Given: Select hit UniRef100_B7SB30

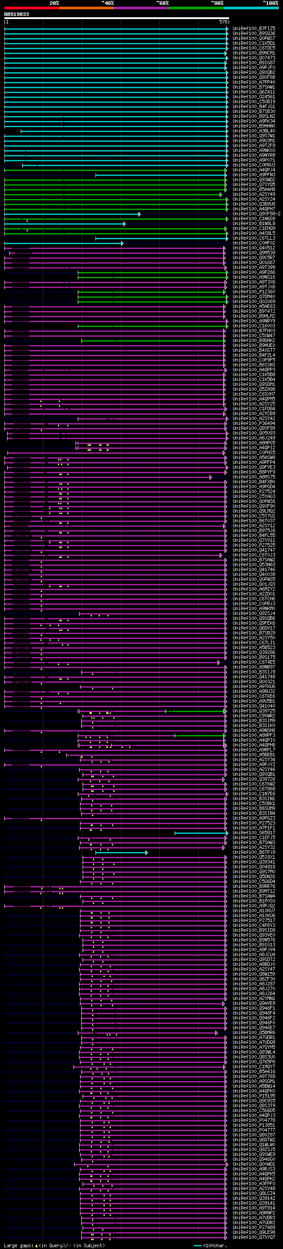Looking at the screenshot, I should (x=253, y=112).
